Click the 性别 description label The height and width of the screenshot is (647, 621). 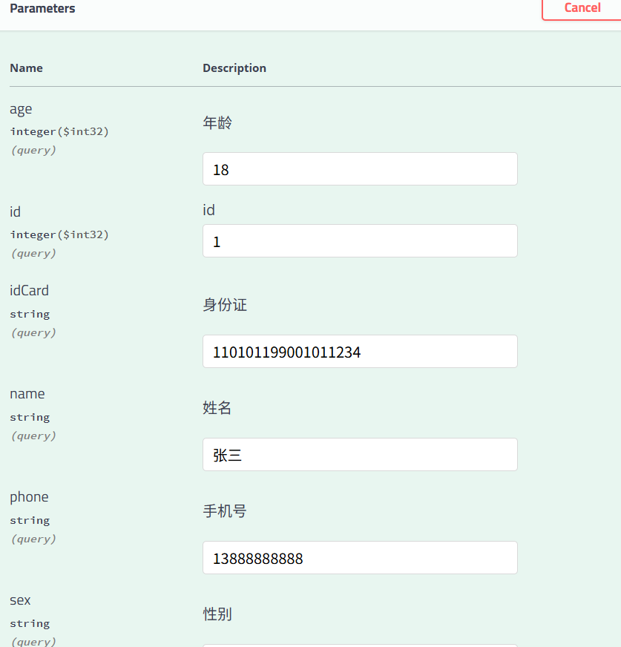pos(217,614)
